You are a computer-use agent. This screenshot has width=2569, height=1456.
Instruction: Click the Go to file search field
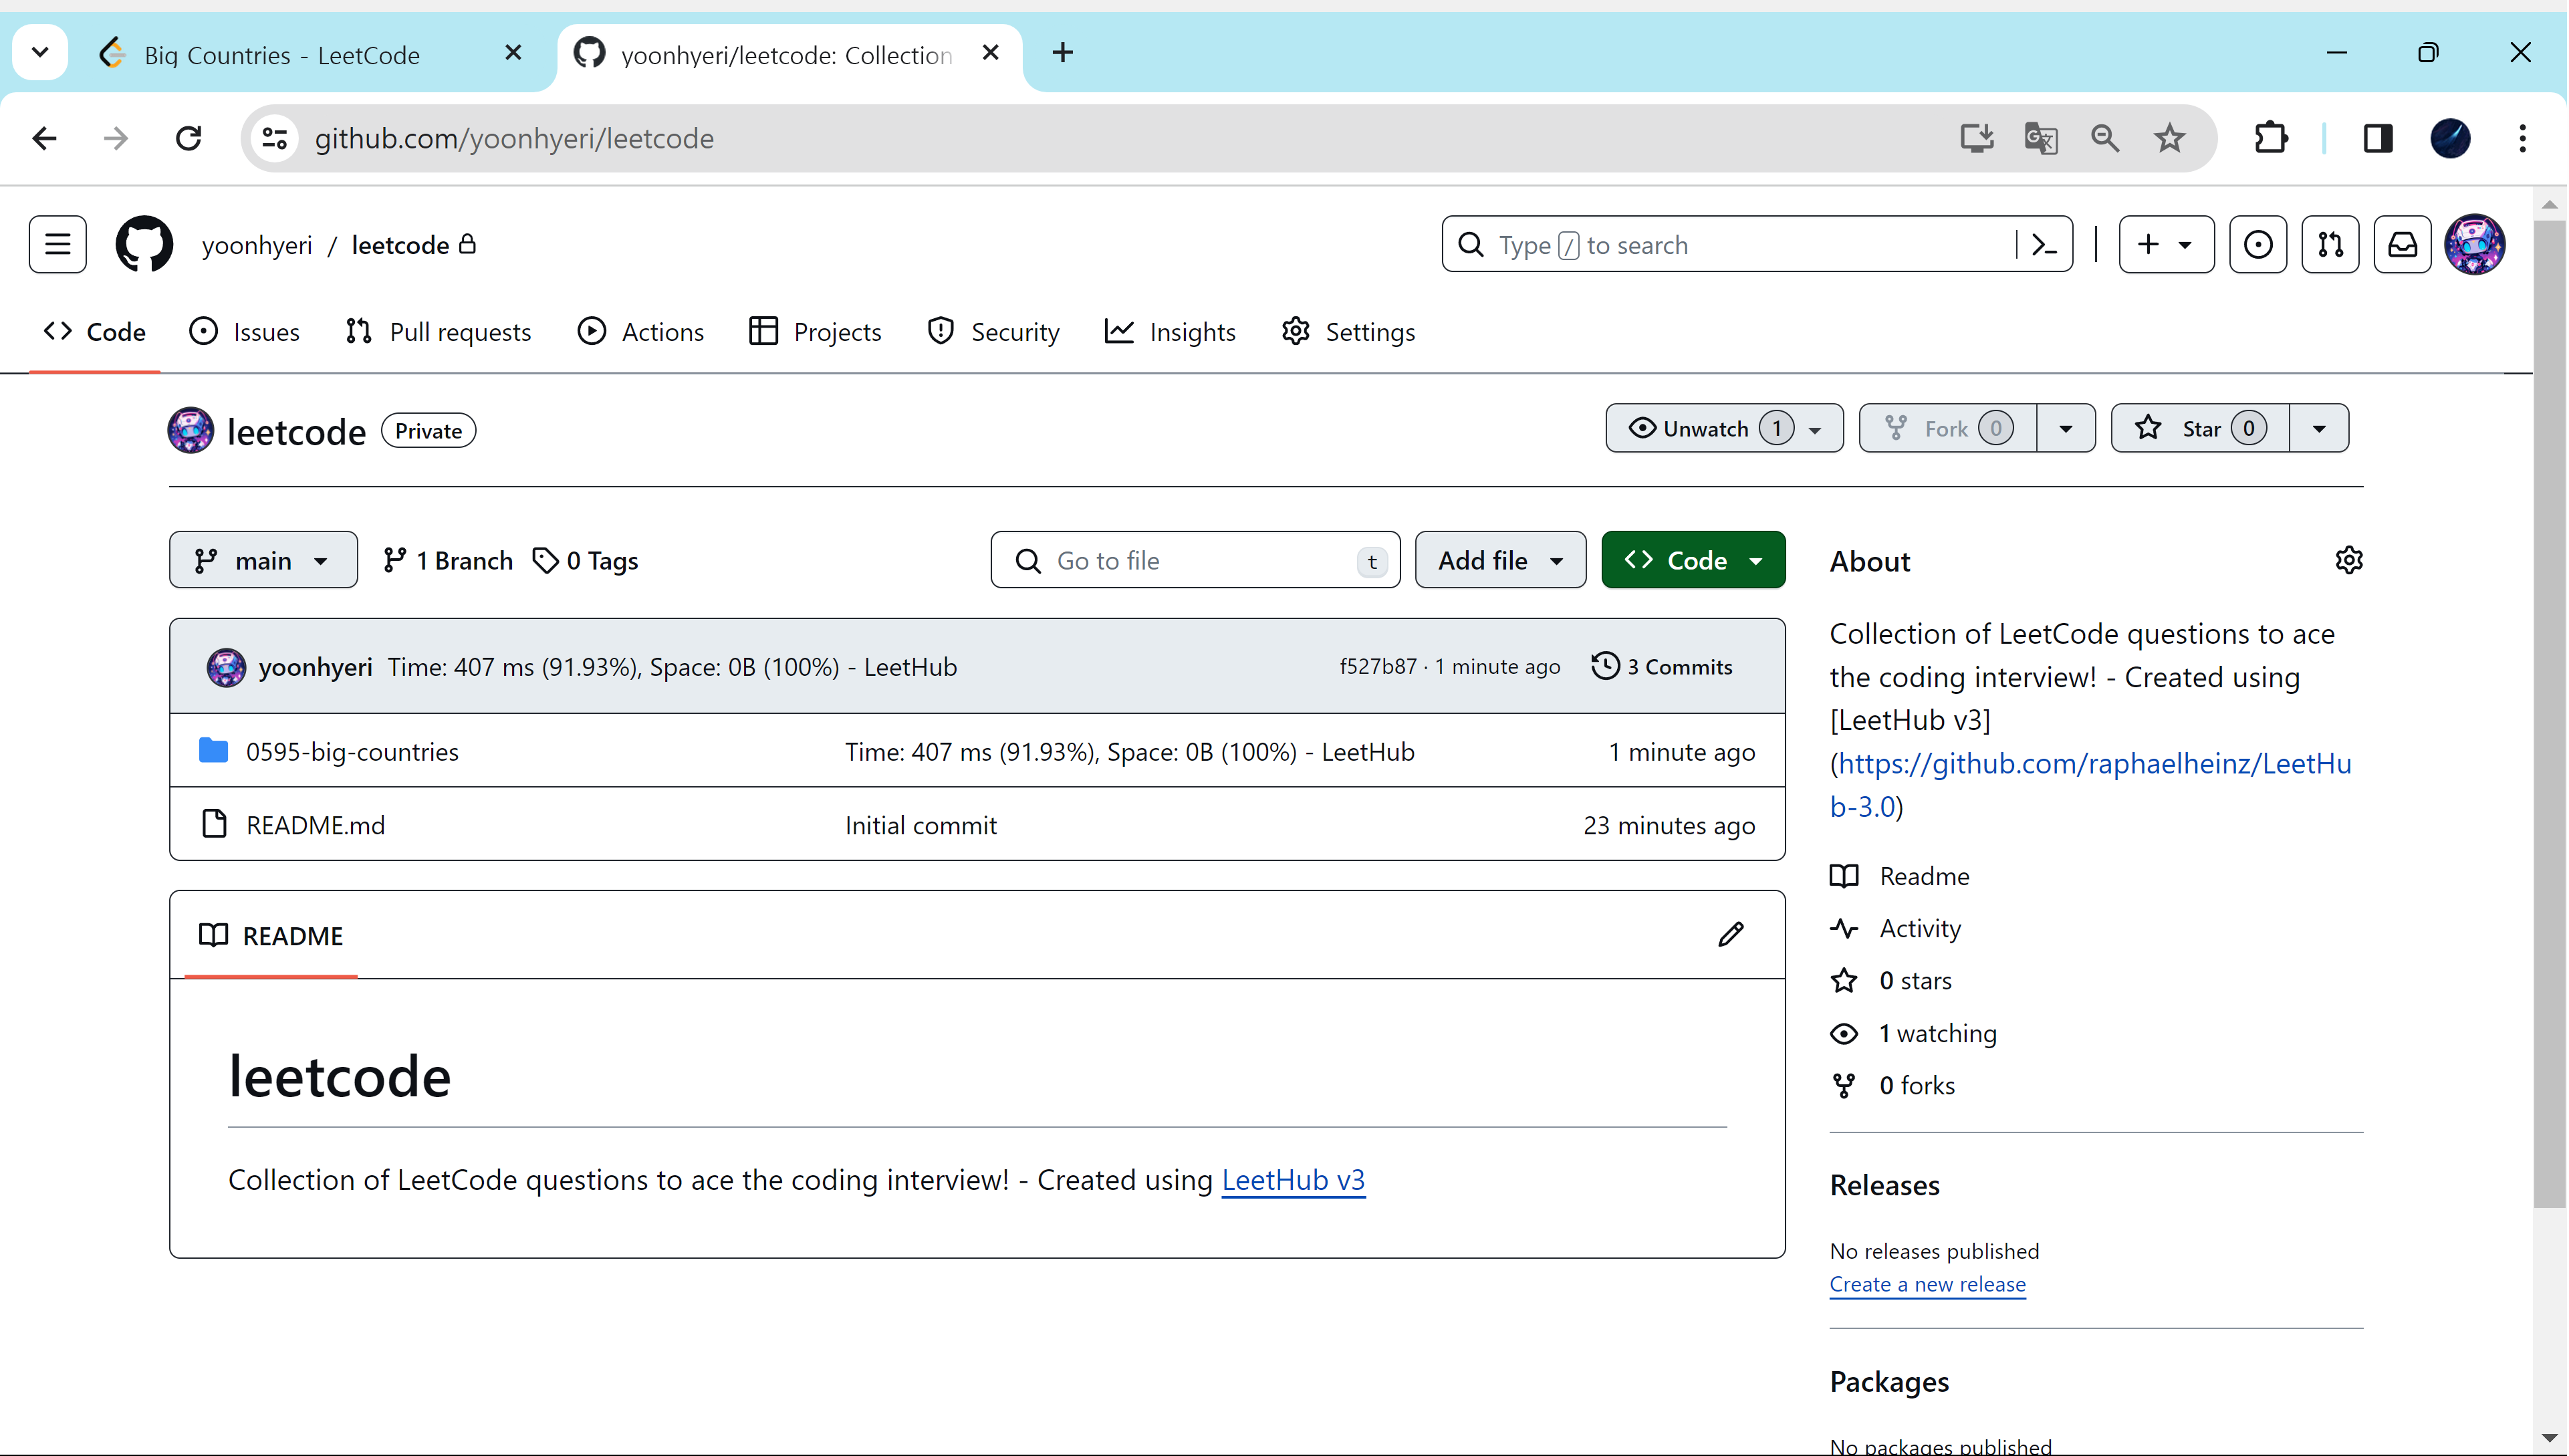(1195, 560)
